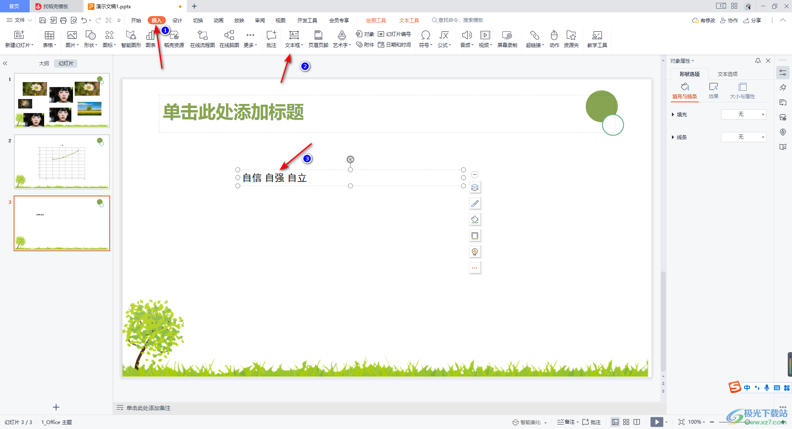Pin the Object Properties panel

pos(758,61)
